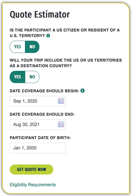Choose NO for trip including US destination
132x196 pixels.
click(32, 77)
